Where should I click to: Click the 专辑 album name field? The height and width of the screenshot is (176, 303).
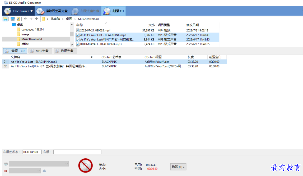(x=77, y=152)
